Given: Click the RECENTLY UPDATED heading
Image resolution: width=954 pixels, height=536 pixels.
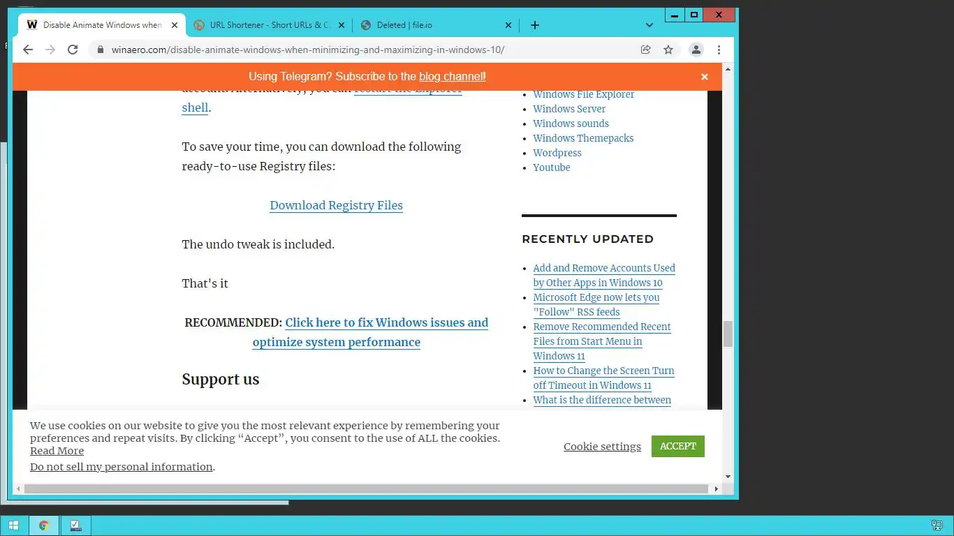Looking at the screenshot, I should (587, 239).
